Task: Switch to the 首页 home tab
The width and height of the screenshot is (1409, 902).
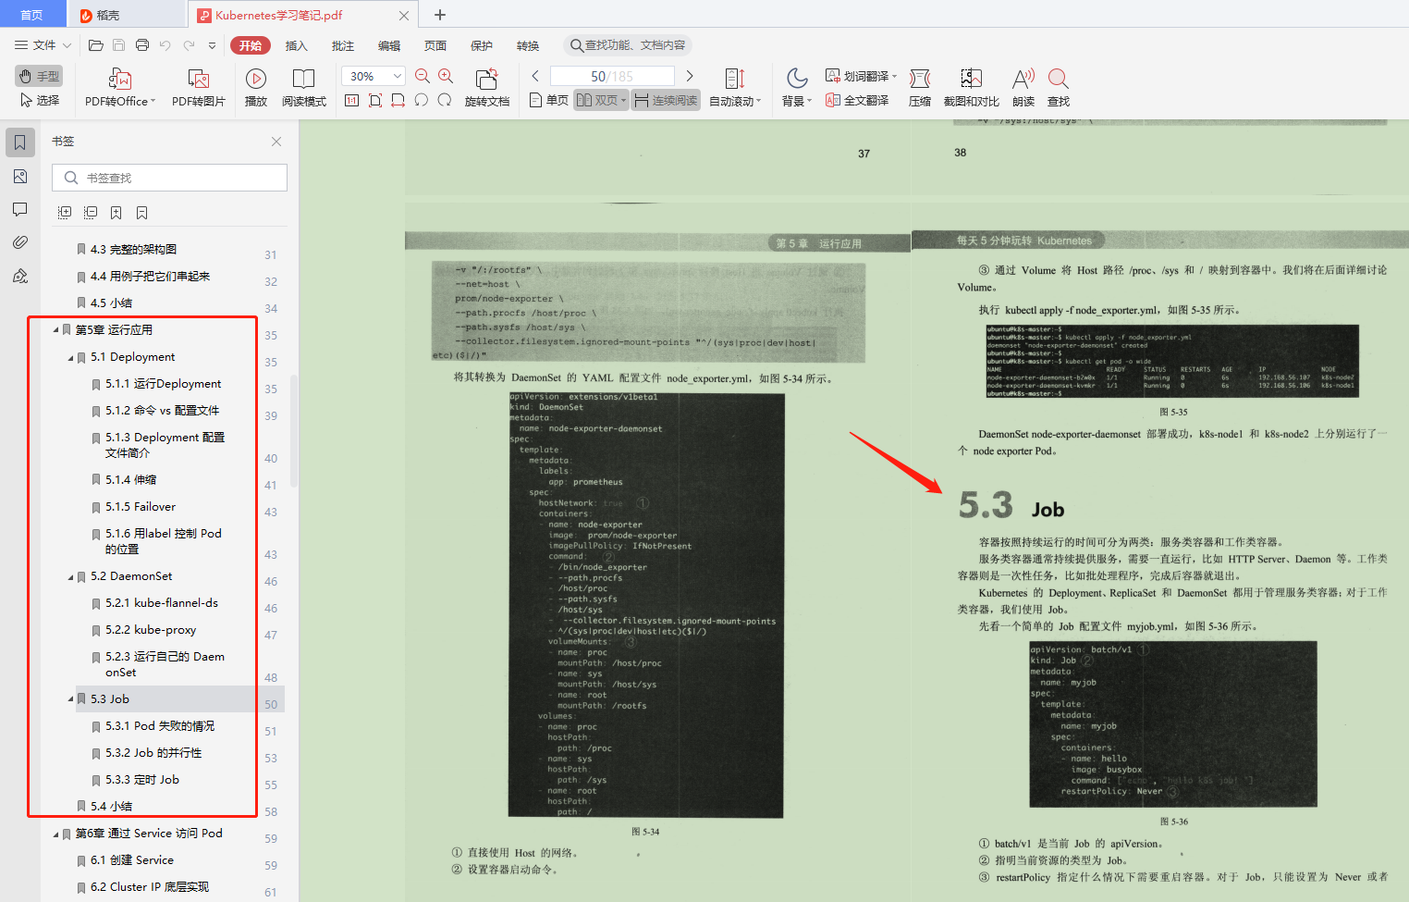Action: [31, 15]
